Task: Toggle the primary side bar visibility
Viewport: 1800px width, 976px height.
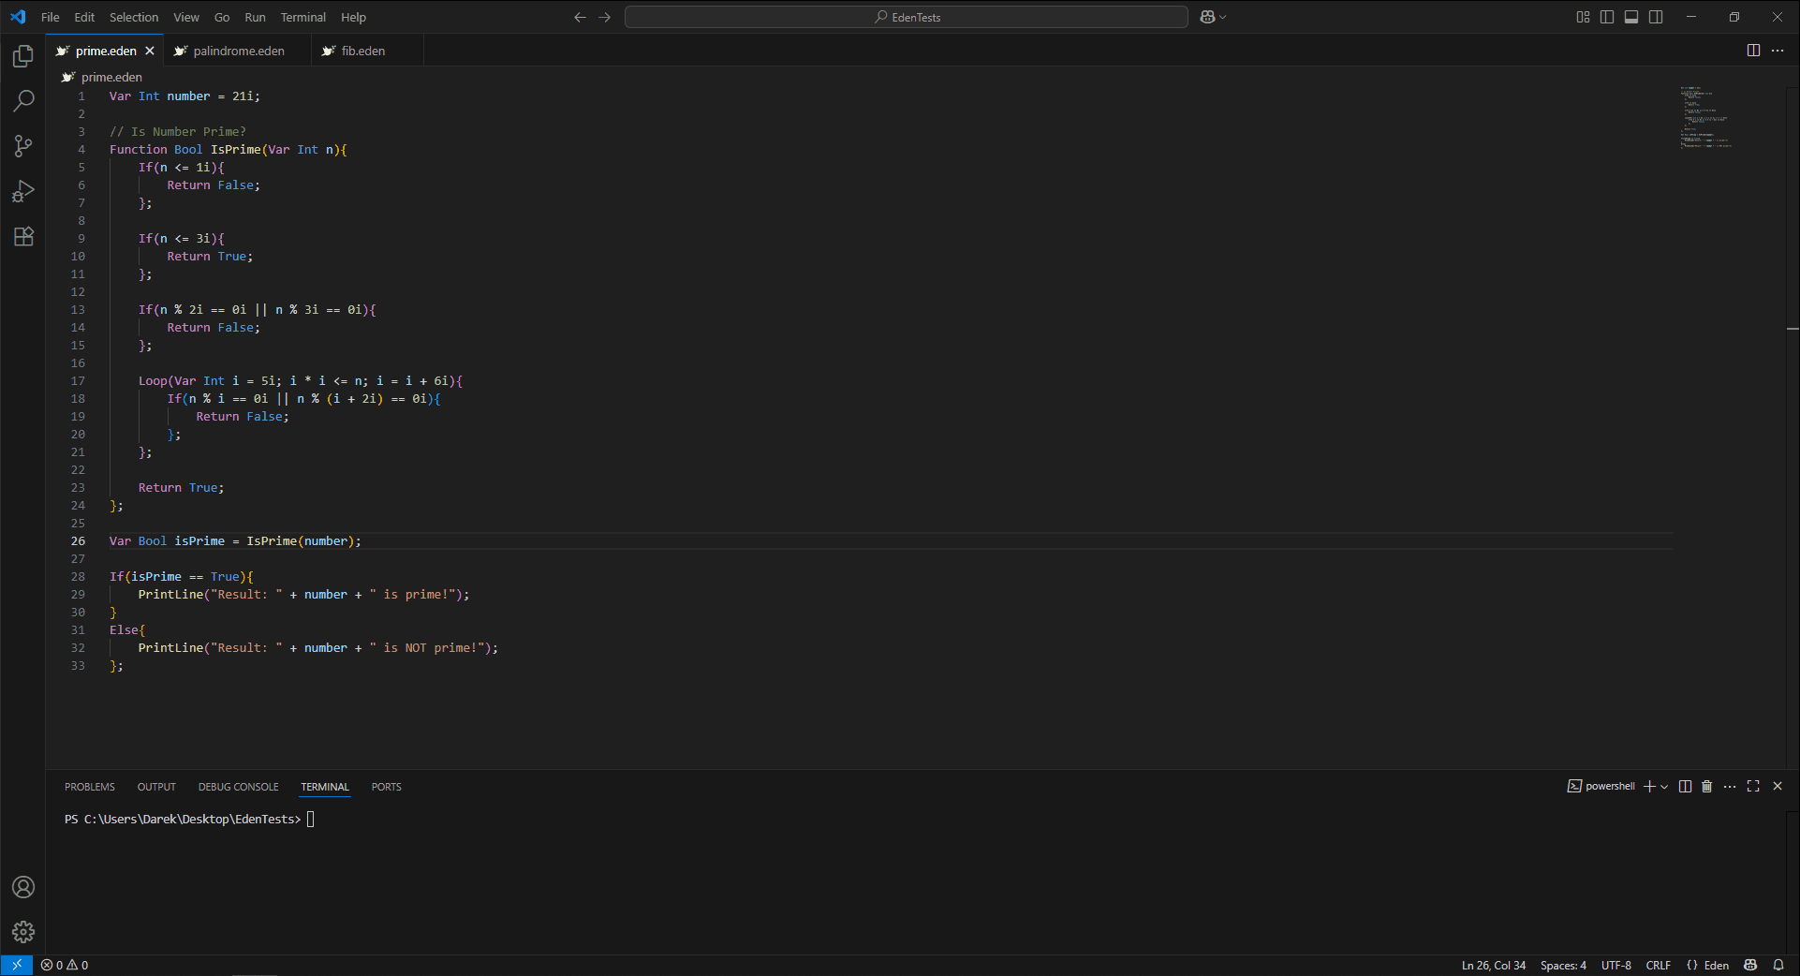Action: pyautogui.click(x=1607, y=17)
